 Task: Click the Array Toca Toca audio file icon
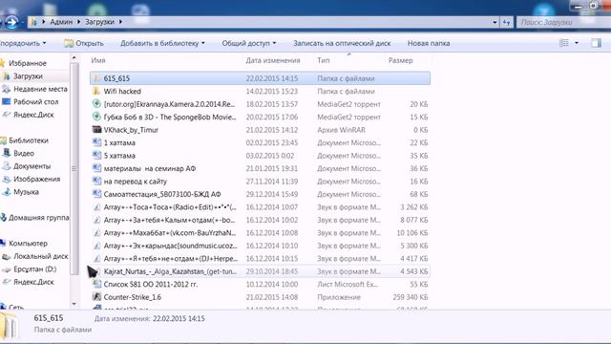click(96, 207)
